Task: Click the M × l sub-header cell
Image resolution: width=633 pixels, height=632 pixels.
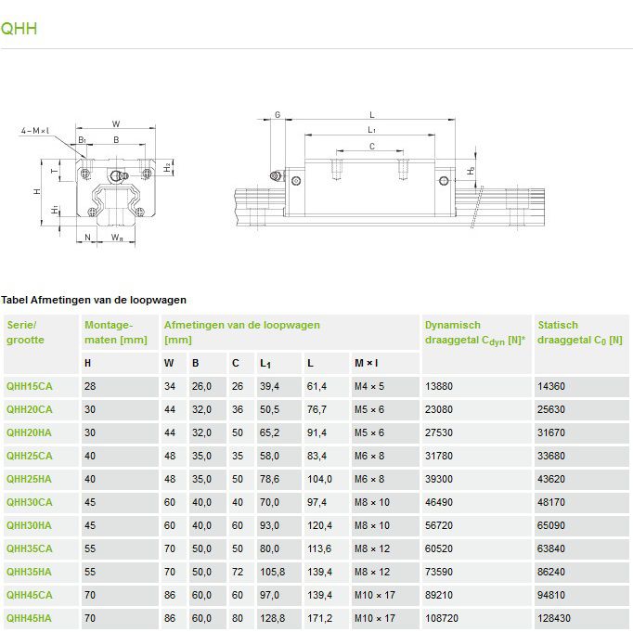Action: coord(366,363)
